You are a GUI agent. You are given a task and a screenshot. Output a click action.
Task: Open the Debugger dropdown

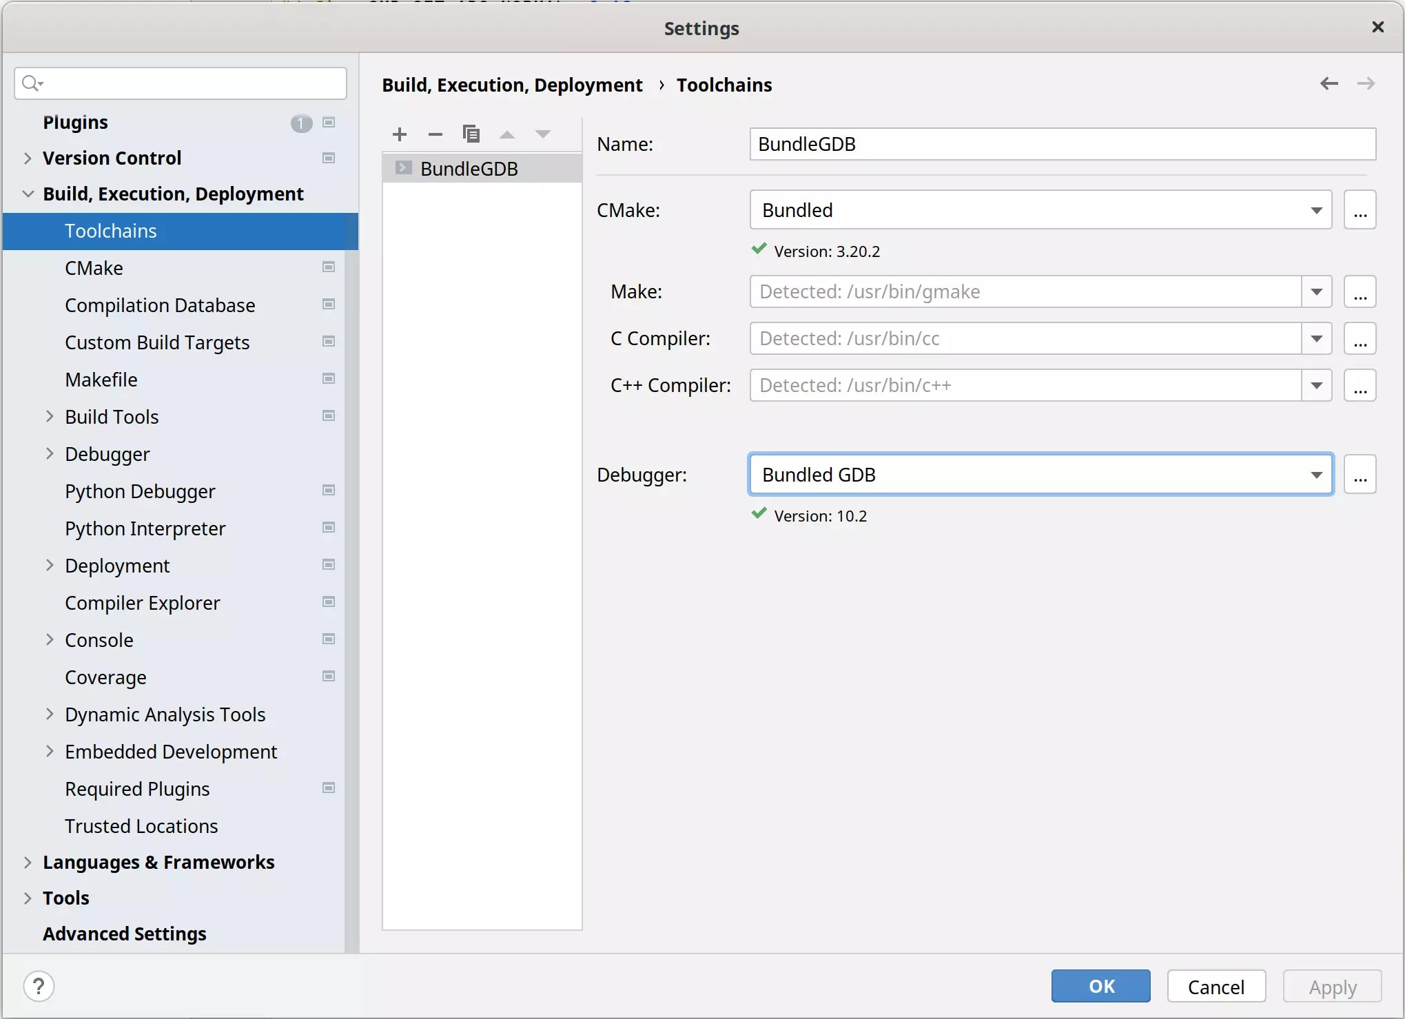click(1316, 474)
